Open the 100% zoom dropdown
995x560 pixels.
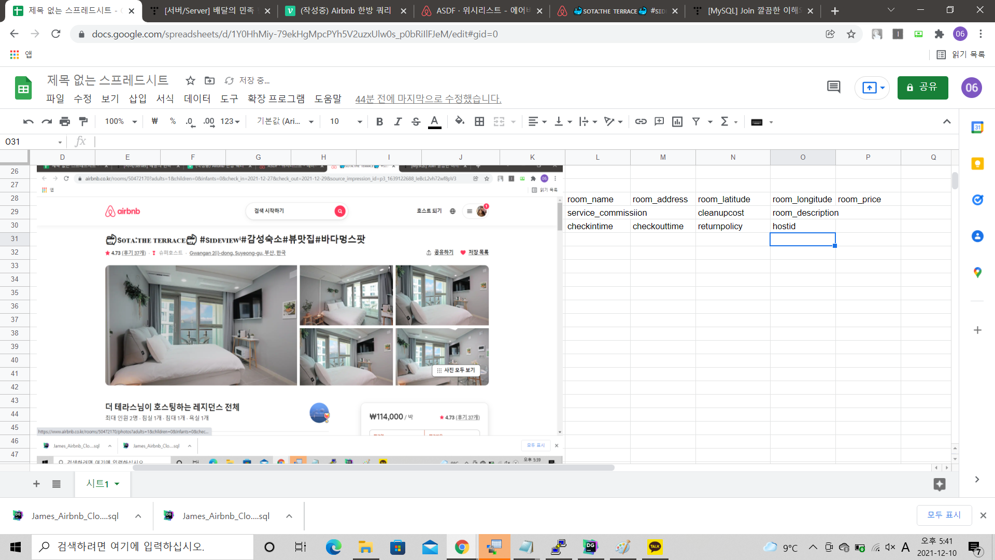121,121
